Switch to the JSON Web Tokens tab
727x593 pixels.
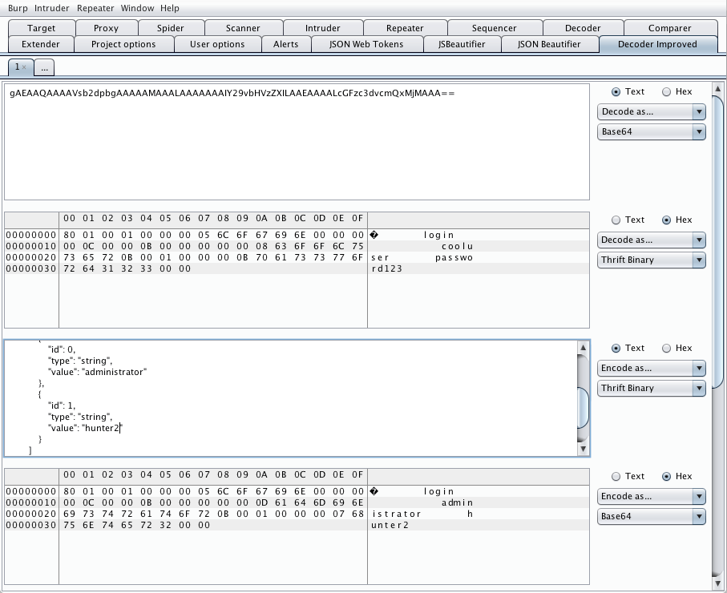coord(366,44)
